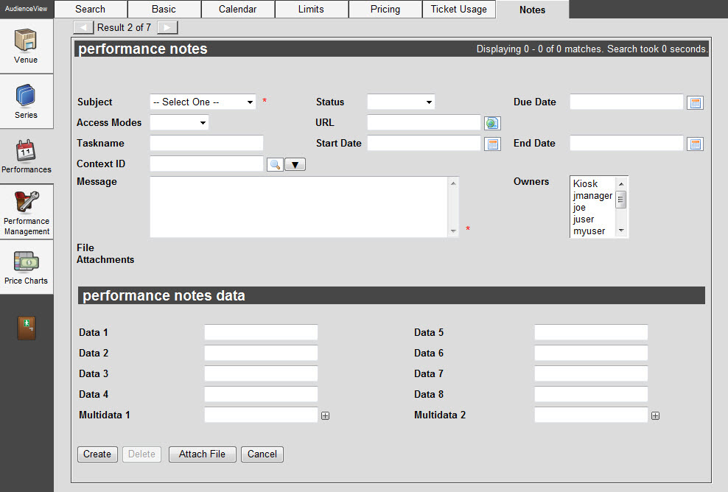
Task: Click the Data 4 input field
Action: pyautogui.click(x=261, y=394)
